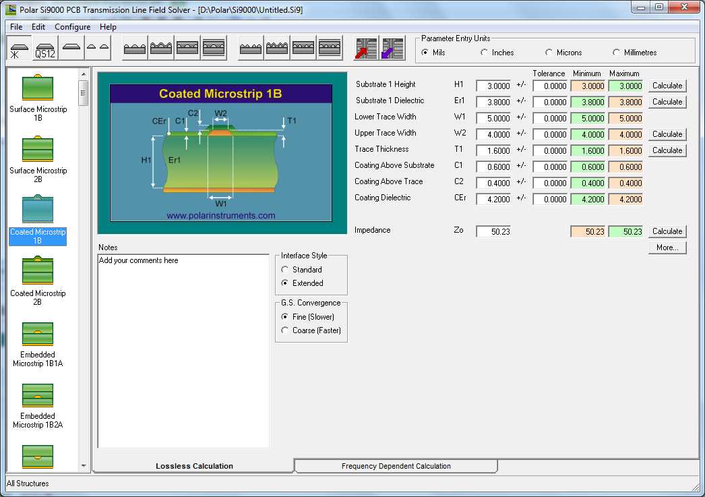705x497 pixels.
Task: Click Calculate for Substrate 1 Height
Action: pos(667,86)
